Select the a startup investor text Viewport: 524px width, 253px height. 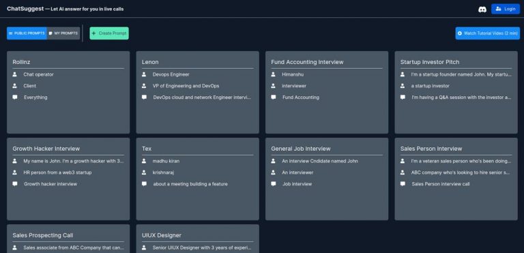point(431,86)
